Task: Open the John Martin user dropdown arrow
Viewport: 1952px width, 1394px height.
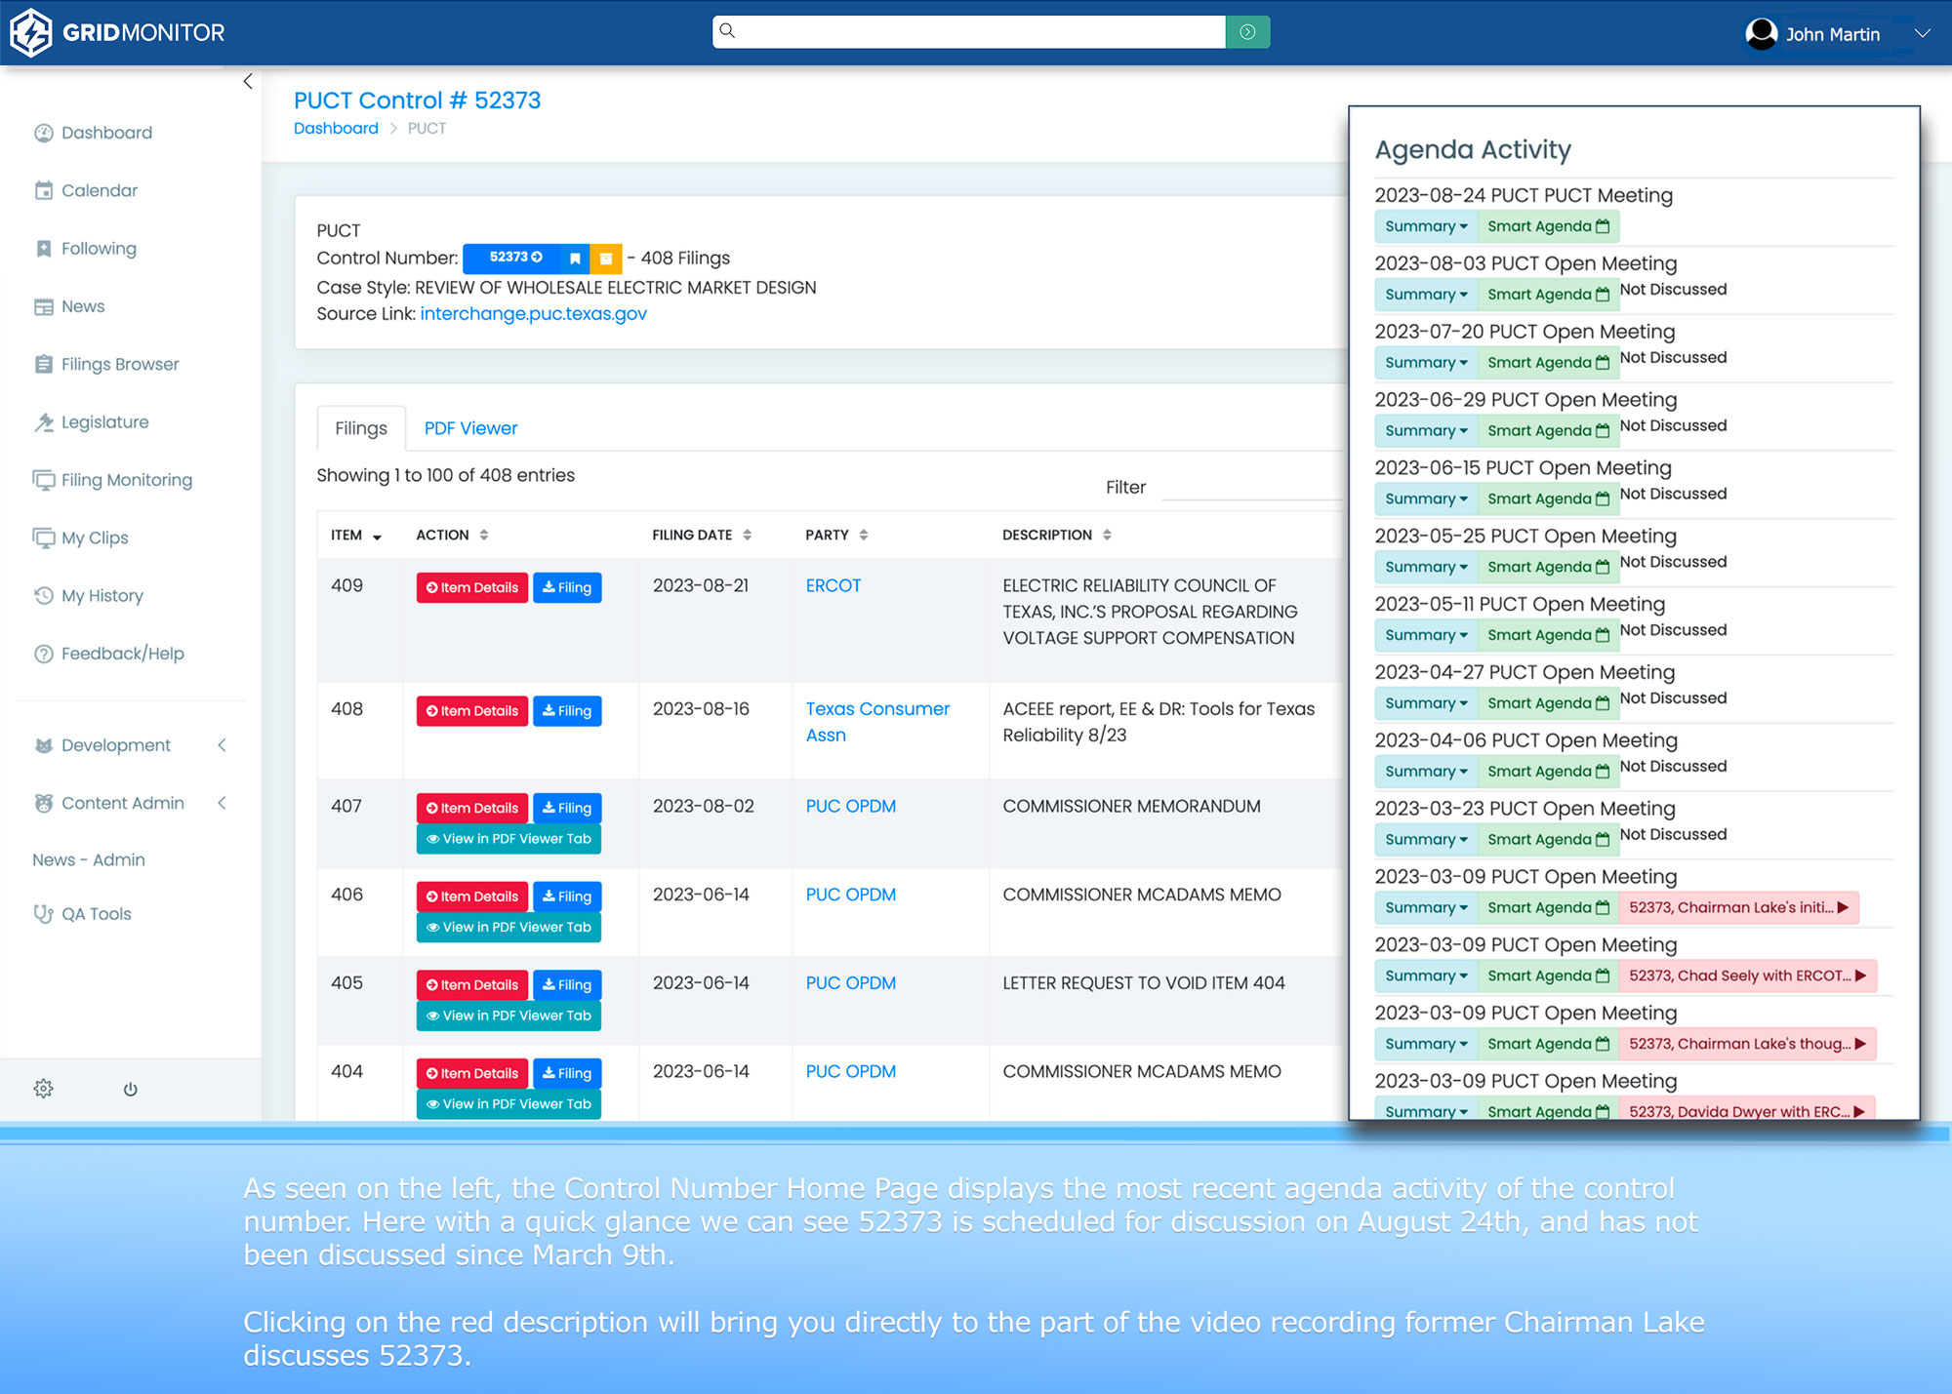Action: (1923, 33)
